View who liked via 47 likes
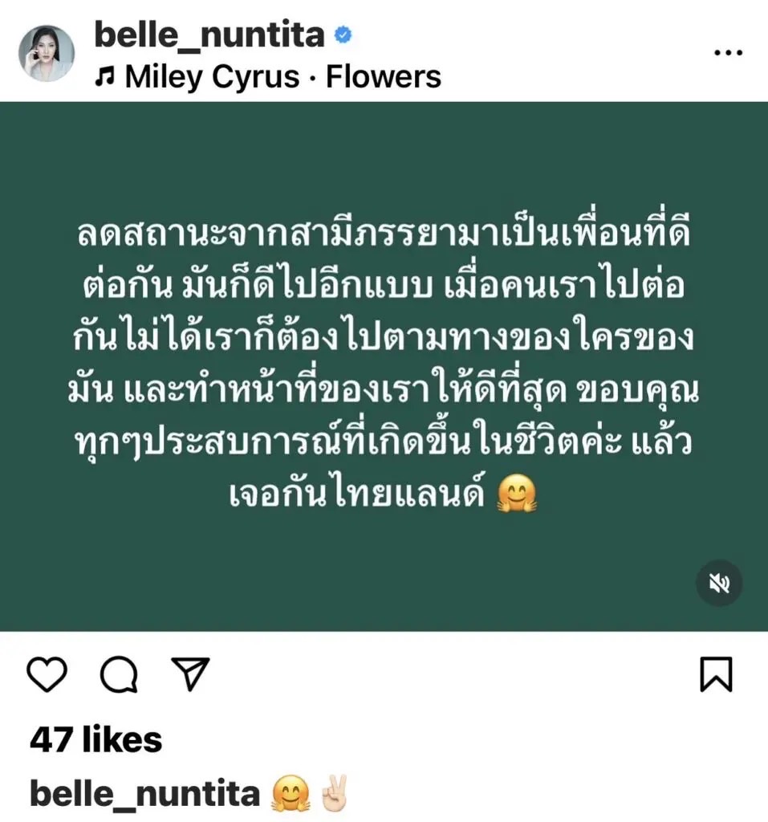 (x=96, y=739)
